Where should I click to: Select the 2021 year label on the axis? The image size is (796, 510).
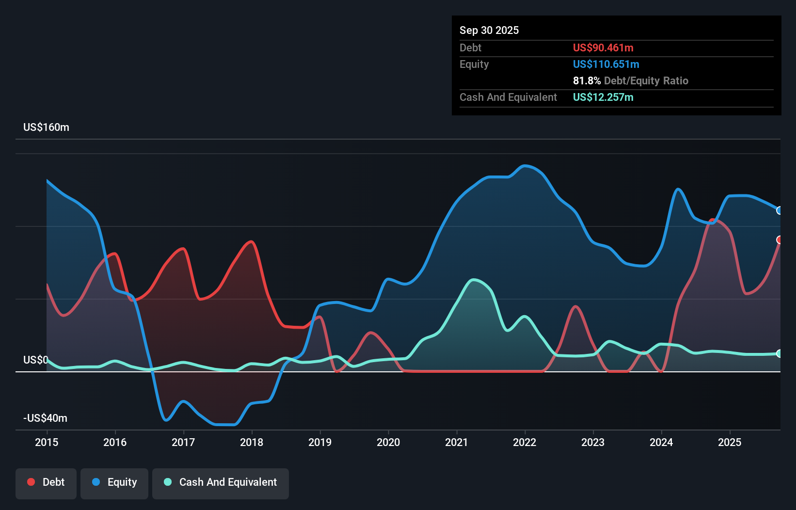pos(456,442)
